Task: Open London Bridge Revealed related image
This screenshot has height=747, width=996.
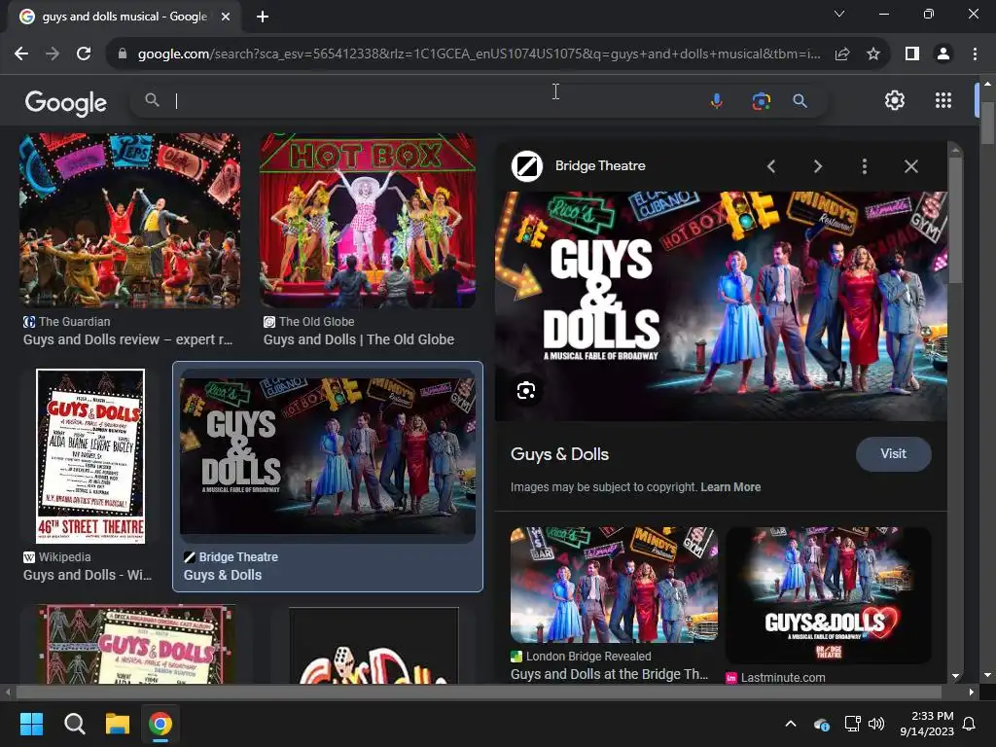Action: coord(615,585)
